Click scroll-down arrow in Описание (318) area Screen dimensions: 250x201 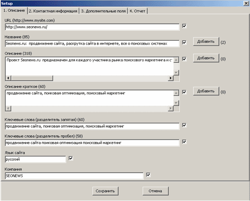click(x=176, y=73)
